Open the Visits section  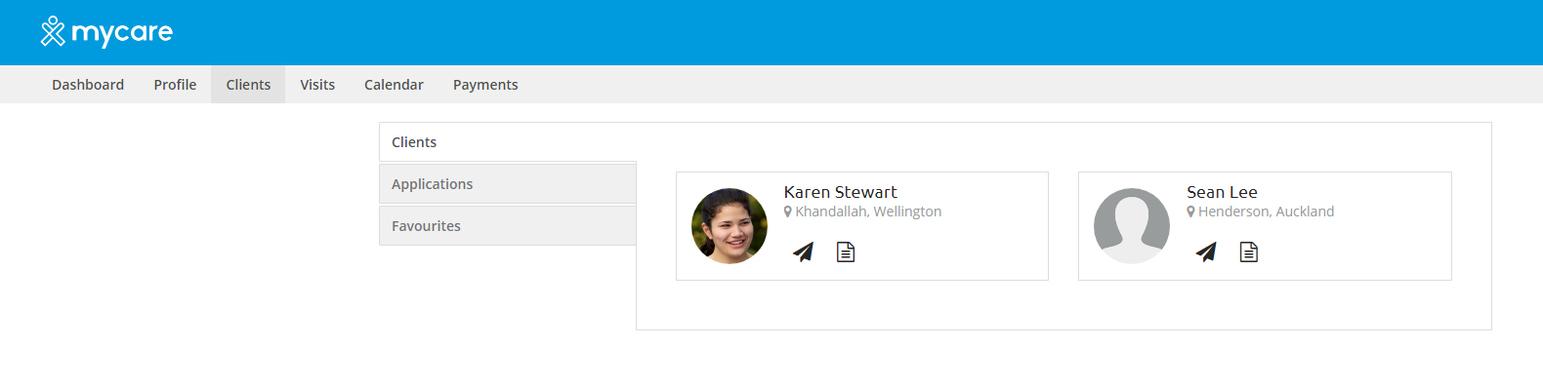click(x=317, y=85)
